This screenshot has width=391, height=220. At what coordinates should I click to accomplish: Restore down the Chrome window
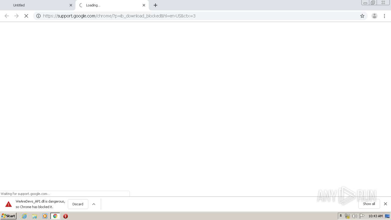(373, 3)
